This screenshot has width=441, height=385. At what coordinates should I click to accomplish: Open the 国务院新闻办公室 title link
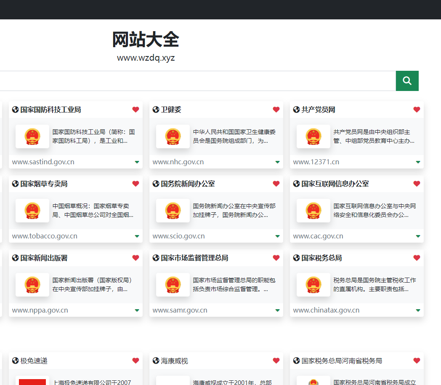188,184
